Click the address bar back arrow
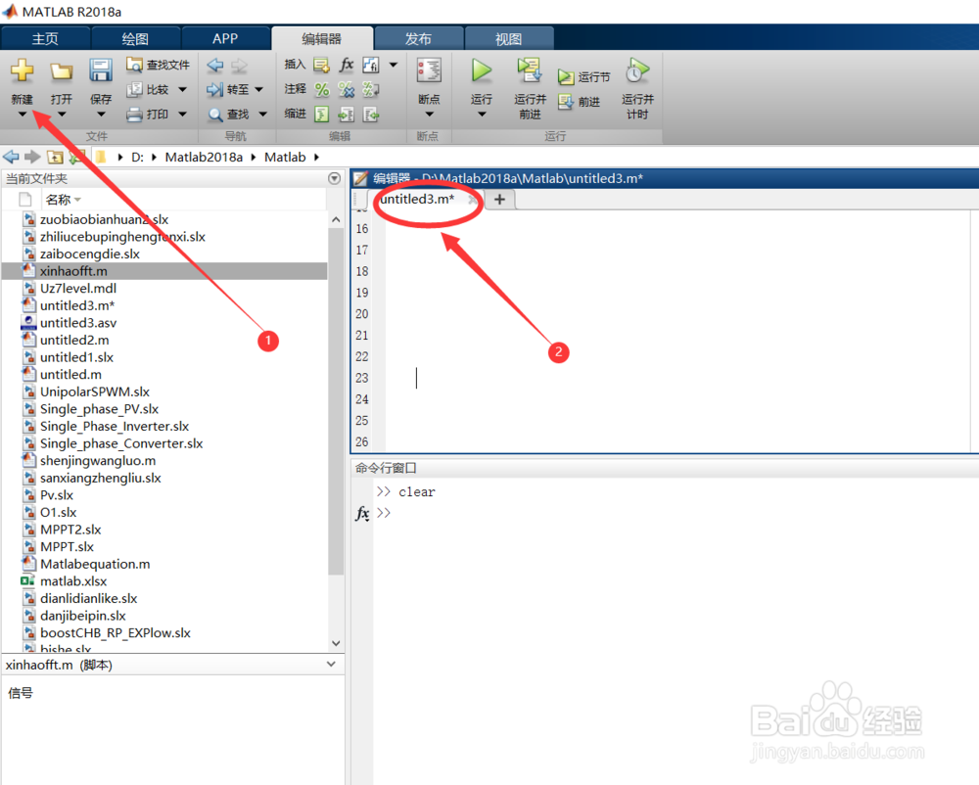The width and height of the screenshot is (979, 785). (11, 158)
